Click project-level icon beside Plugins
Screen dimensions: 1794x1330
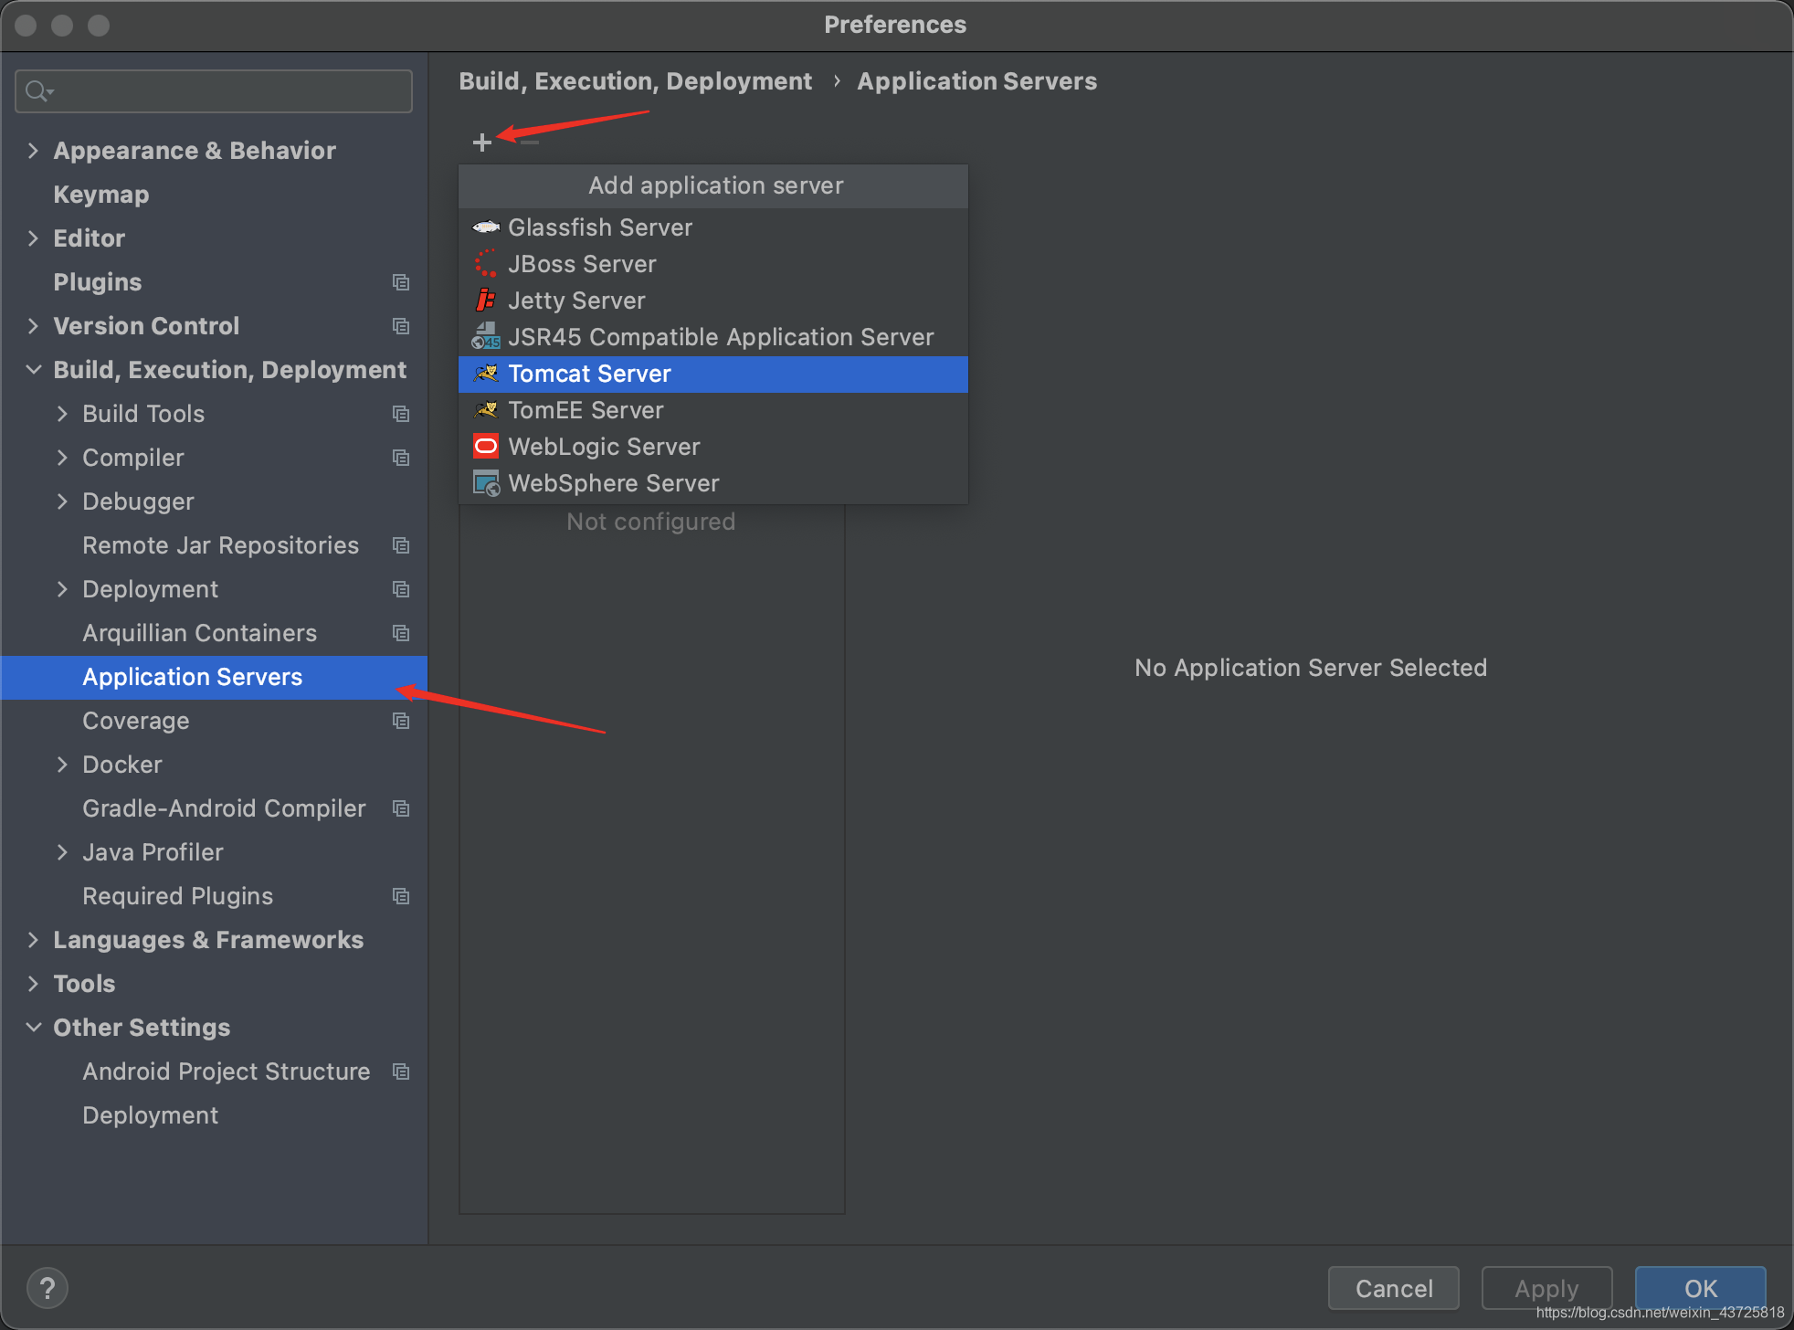401,282
